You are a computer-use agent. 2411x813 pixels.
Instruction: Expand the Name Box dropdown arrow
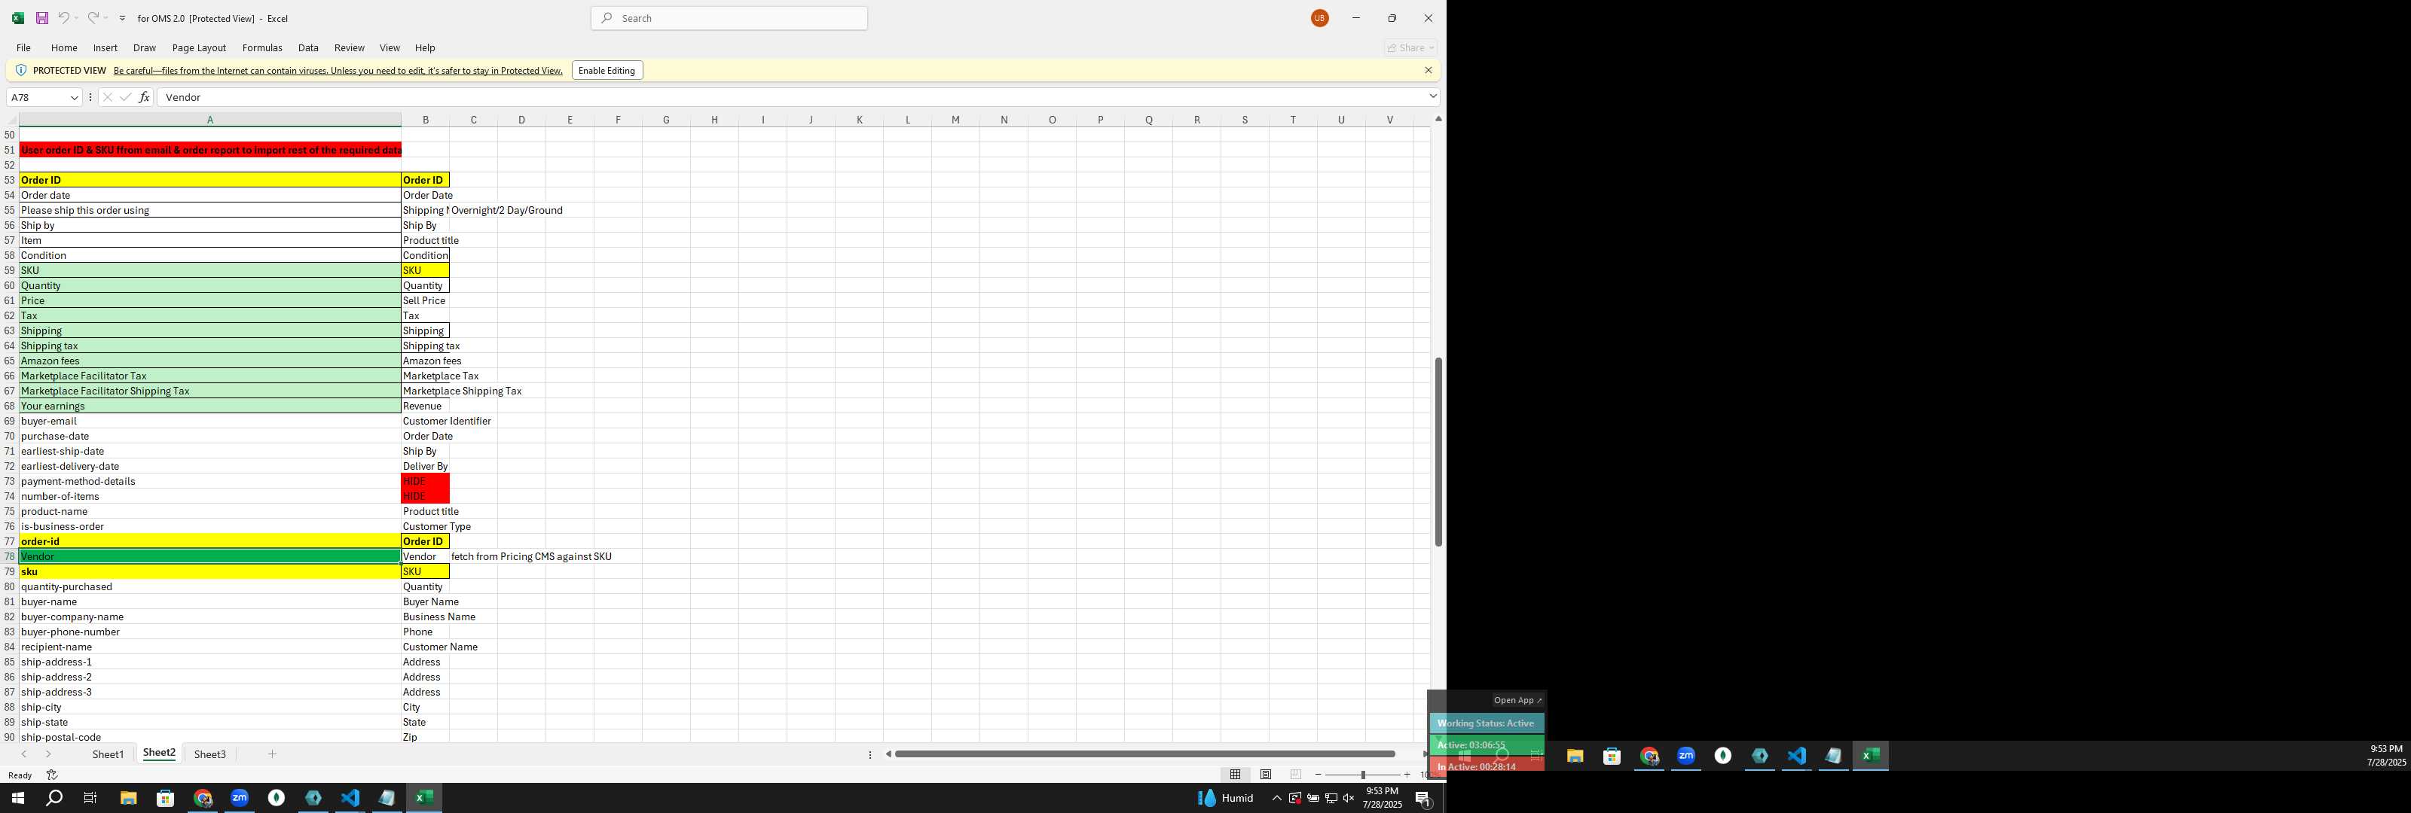click(x=74, y=97)
